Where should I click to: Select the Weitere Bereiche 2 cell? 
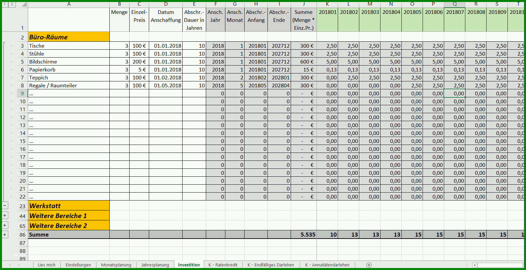69,225
